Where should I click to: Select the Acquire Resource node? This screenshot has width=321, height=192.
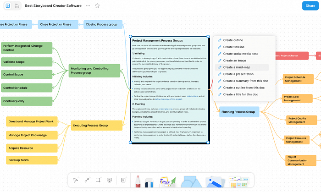(32, 148)
